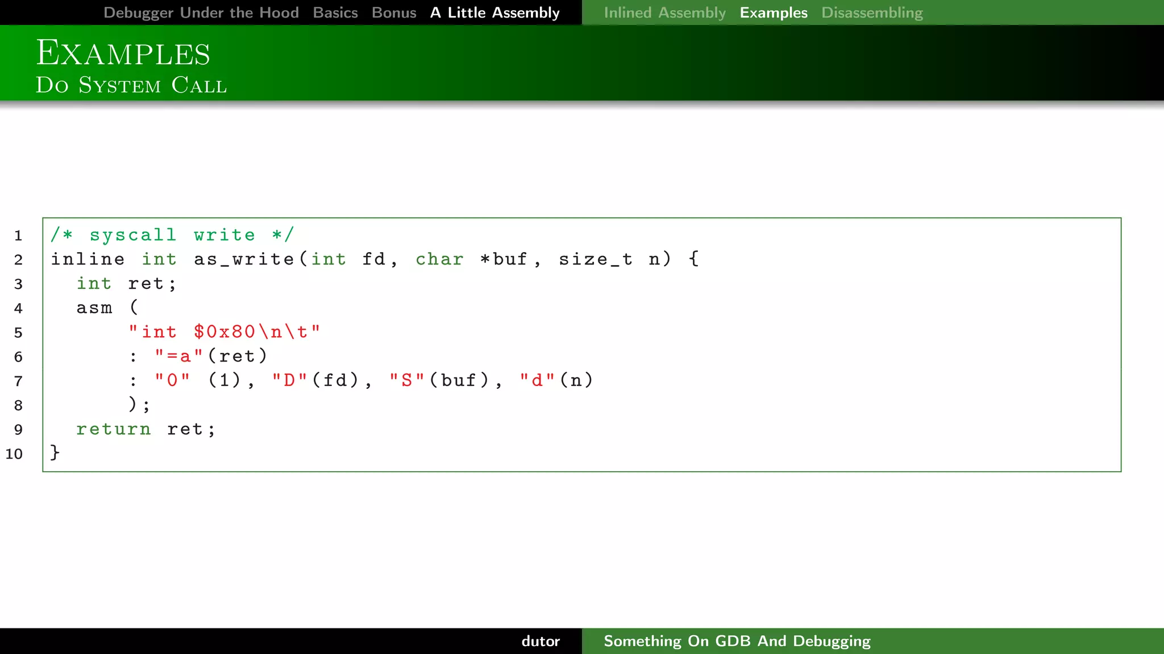
Task: Click the 'return ret;' line
Action: (x=146, y=429)
